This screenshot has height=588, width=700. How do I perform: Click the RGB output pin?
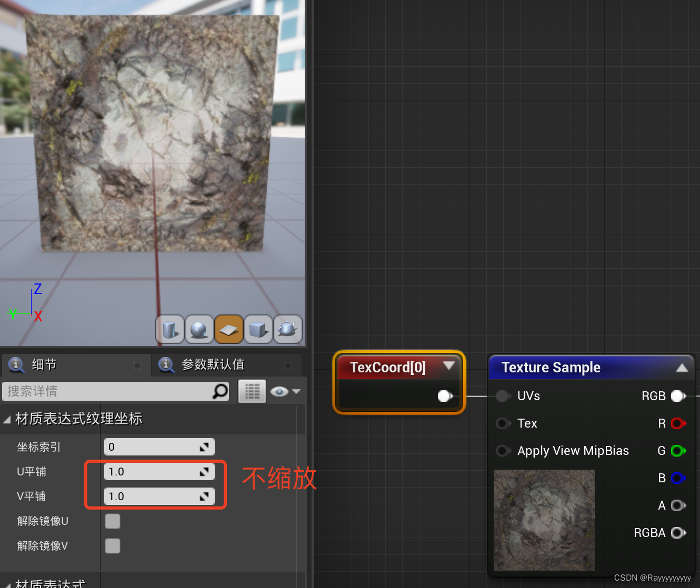point(678,396)
